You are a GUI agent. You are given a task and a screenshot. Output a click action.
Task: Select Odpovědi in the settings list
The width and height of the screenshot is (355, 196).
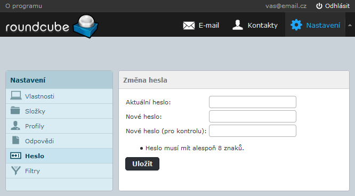[59, 141]
